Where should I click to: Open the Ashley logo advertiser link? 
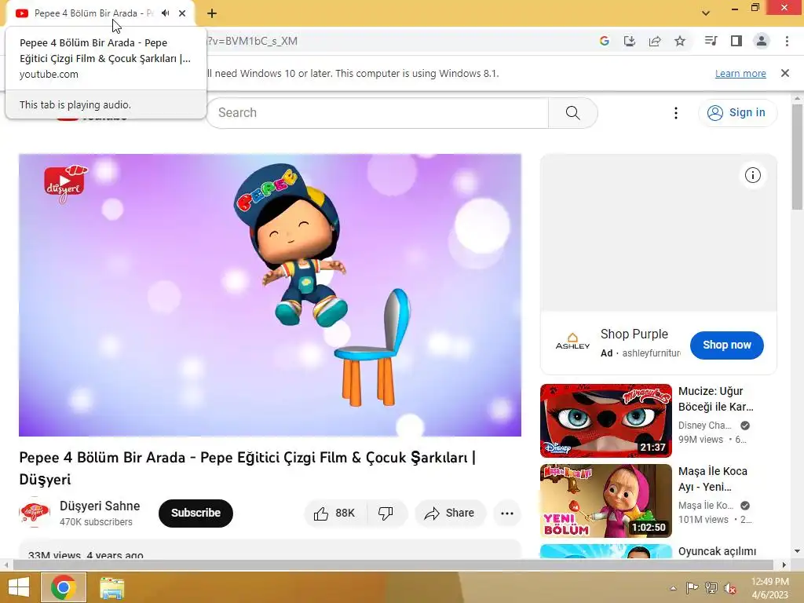(572, 342)
